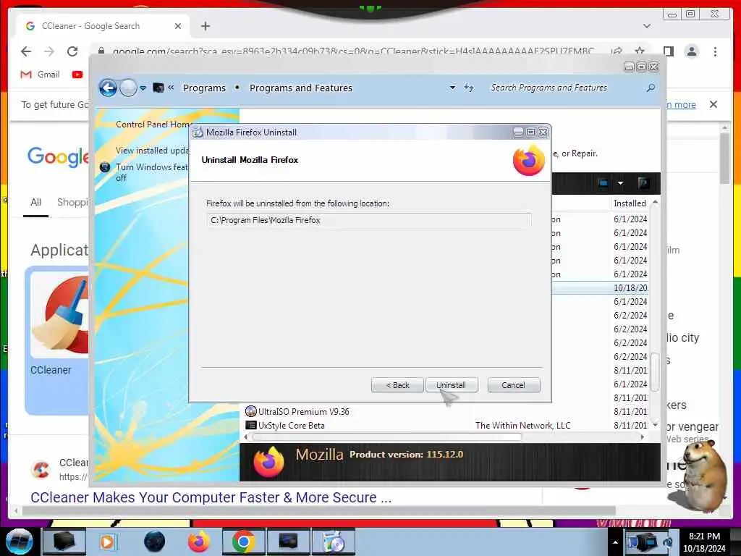Click Chrome back navigation arrow

pos(26,51)
